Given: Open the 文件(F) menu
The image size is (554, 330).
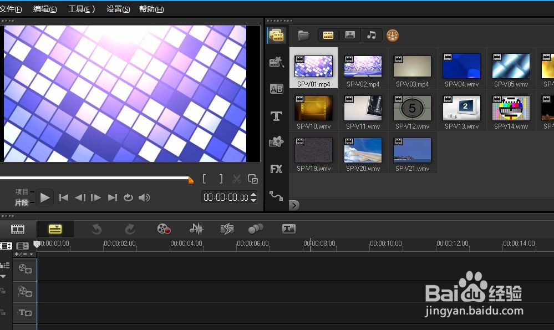Looking at the screenshot, I should [x=11, y=9].
